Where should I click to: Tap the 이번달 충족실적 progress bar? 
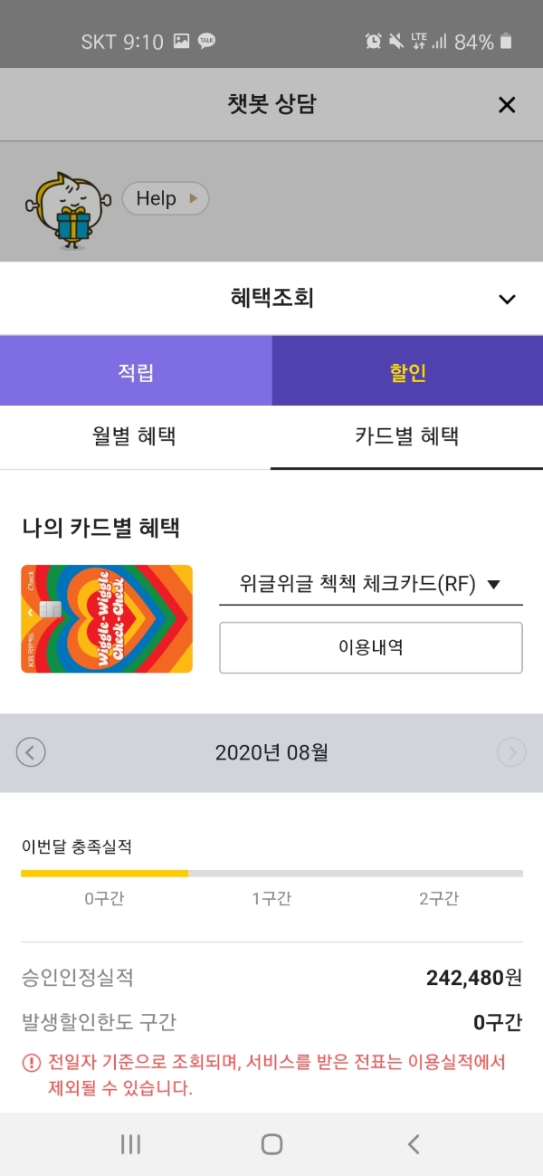[271, 875]
